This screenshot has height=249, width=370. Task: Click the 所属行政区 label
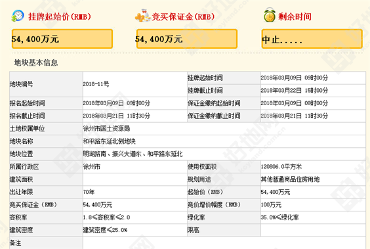tap(24, 167)
